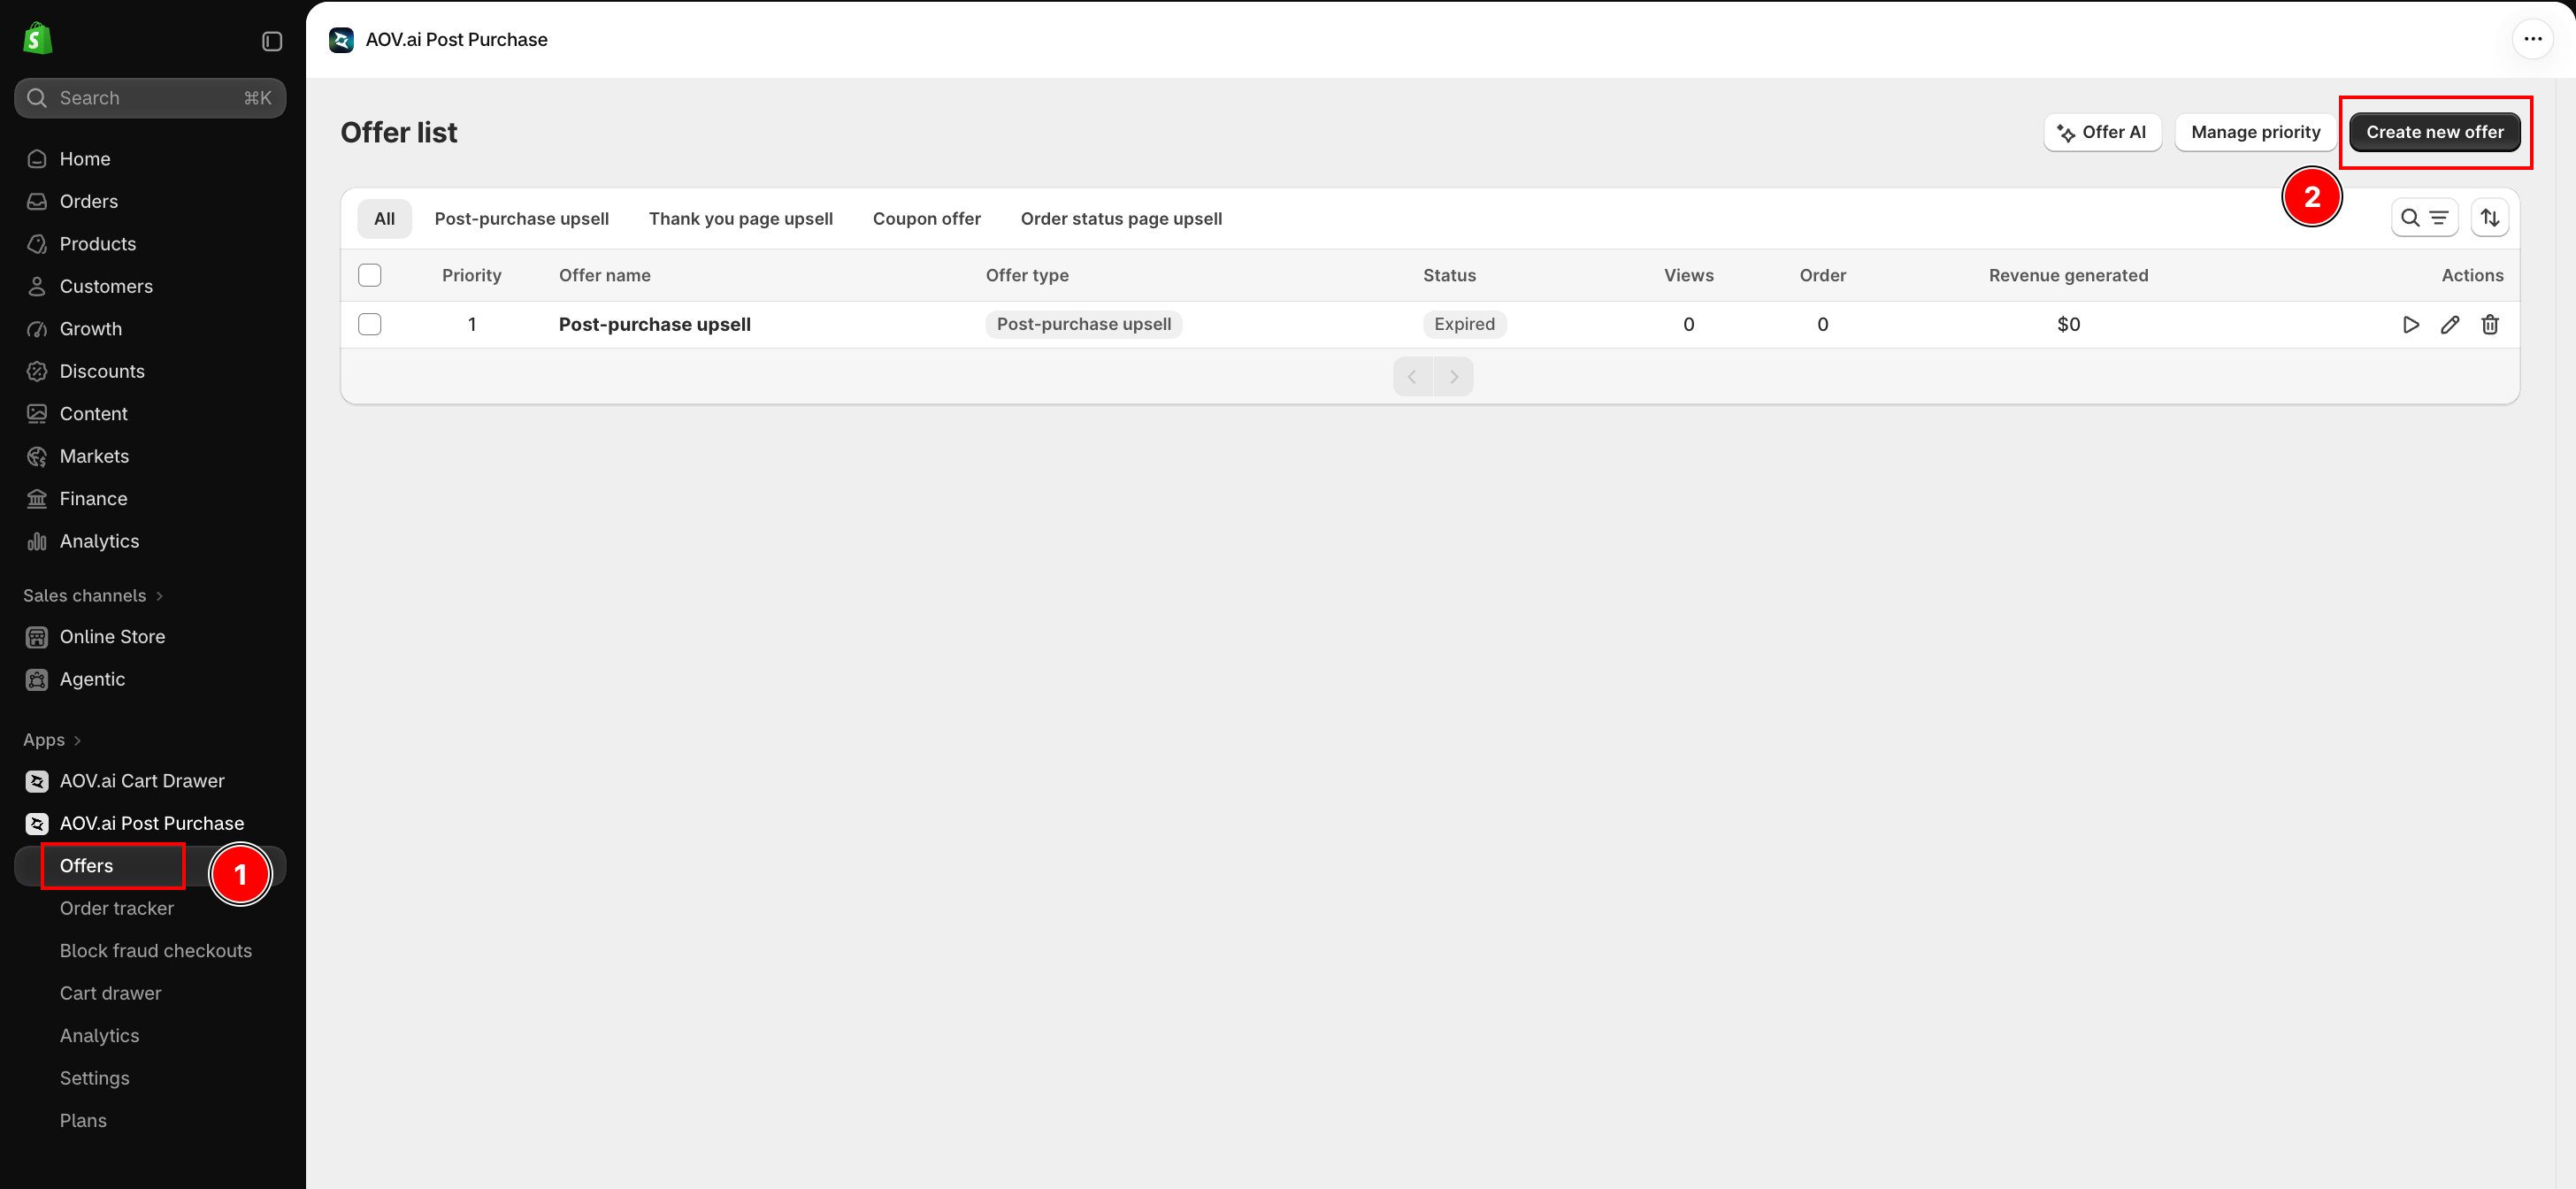Click the Manage priority button
Viewport: 2576px width, 1189px height.
point(2255,132)
